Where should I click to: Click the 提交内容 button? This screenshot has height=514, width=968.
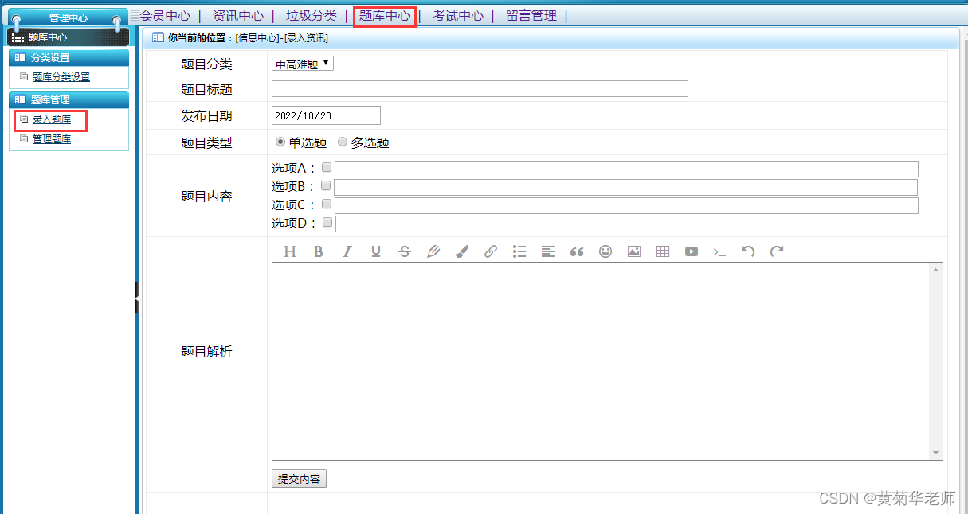click(x=299, y=478)
